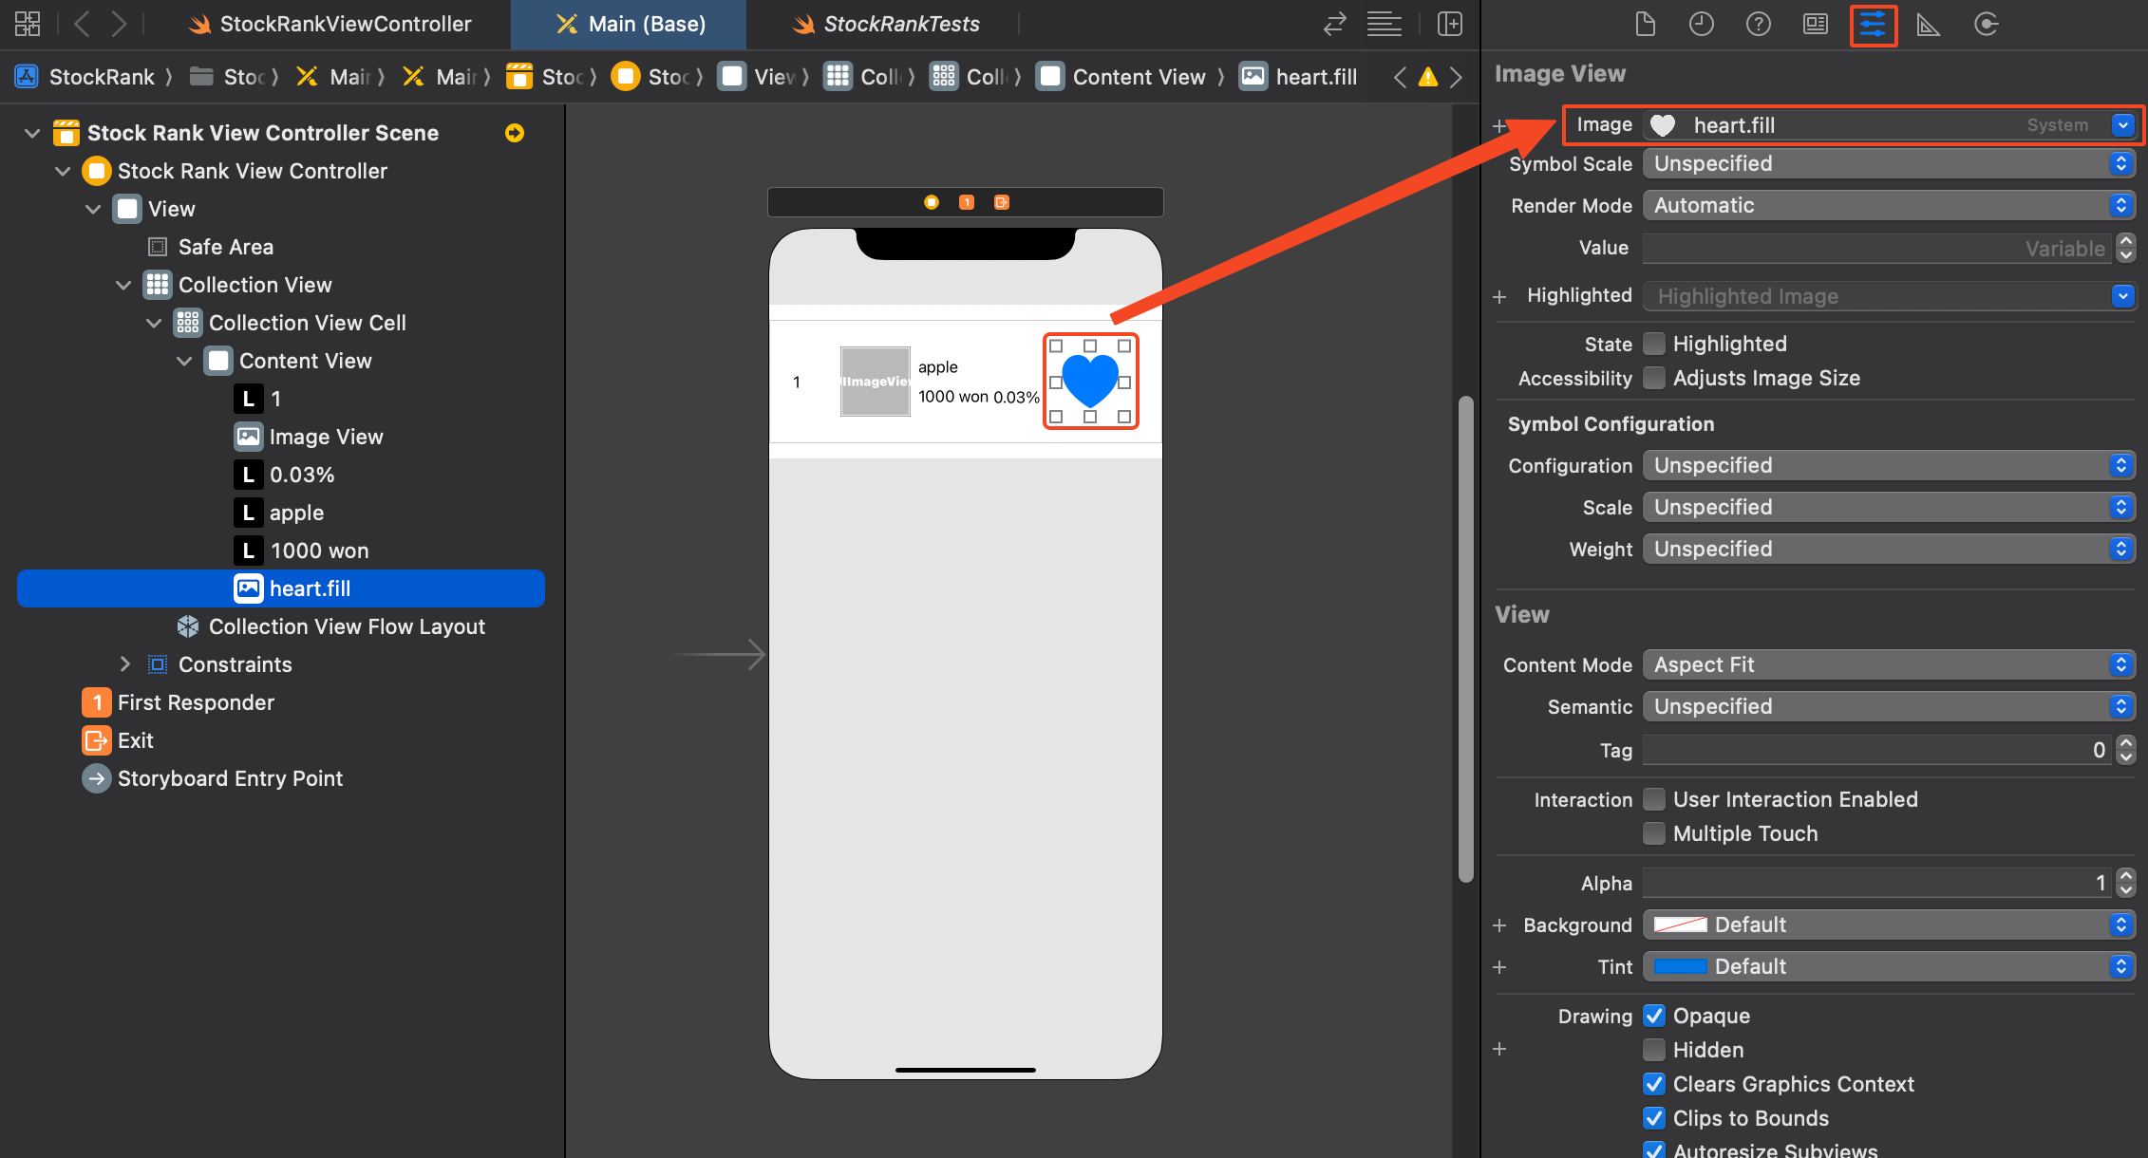The width and height of the screenshot is (2148, 1158).
Task: Open the Content Mode dropdown
Action: [1888, 664]
